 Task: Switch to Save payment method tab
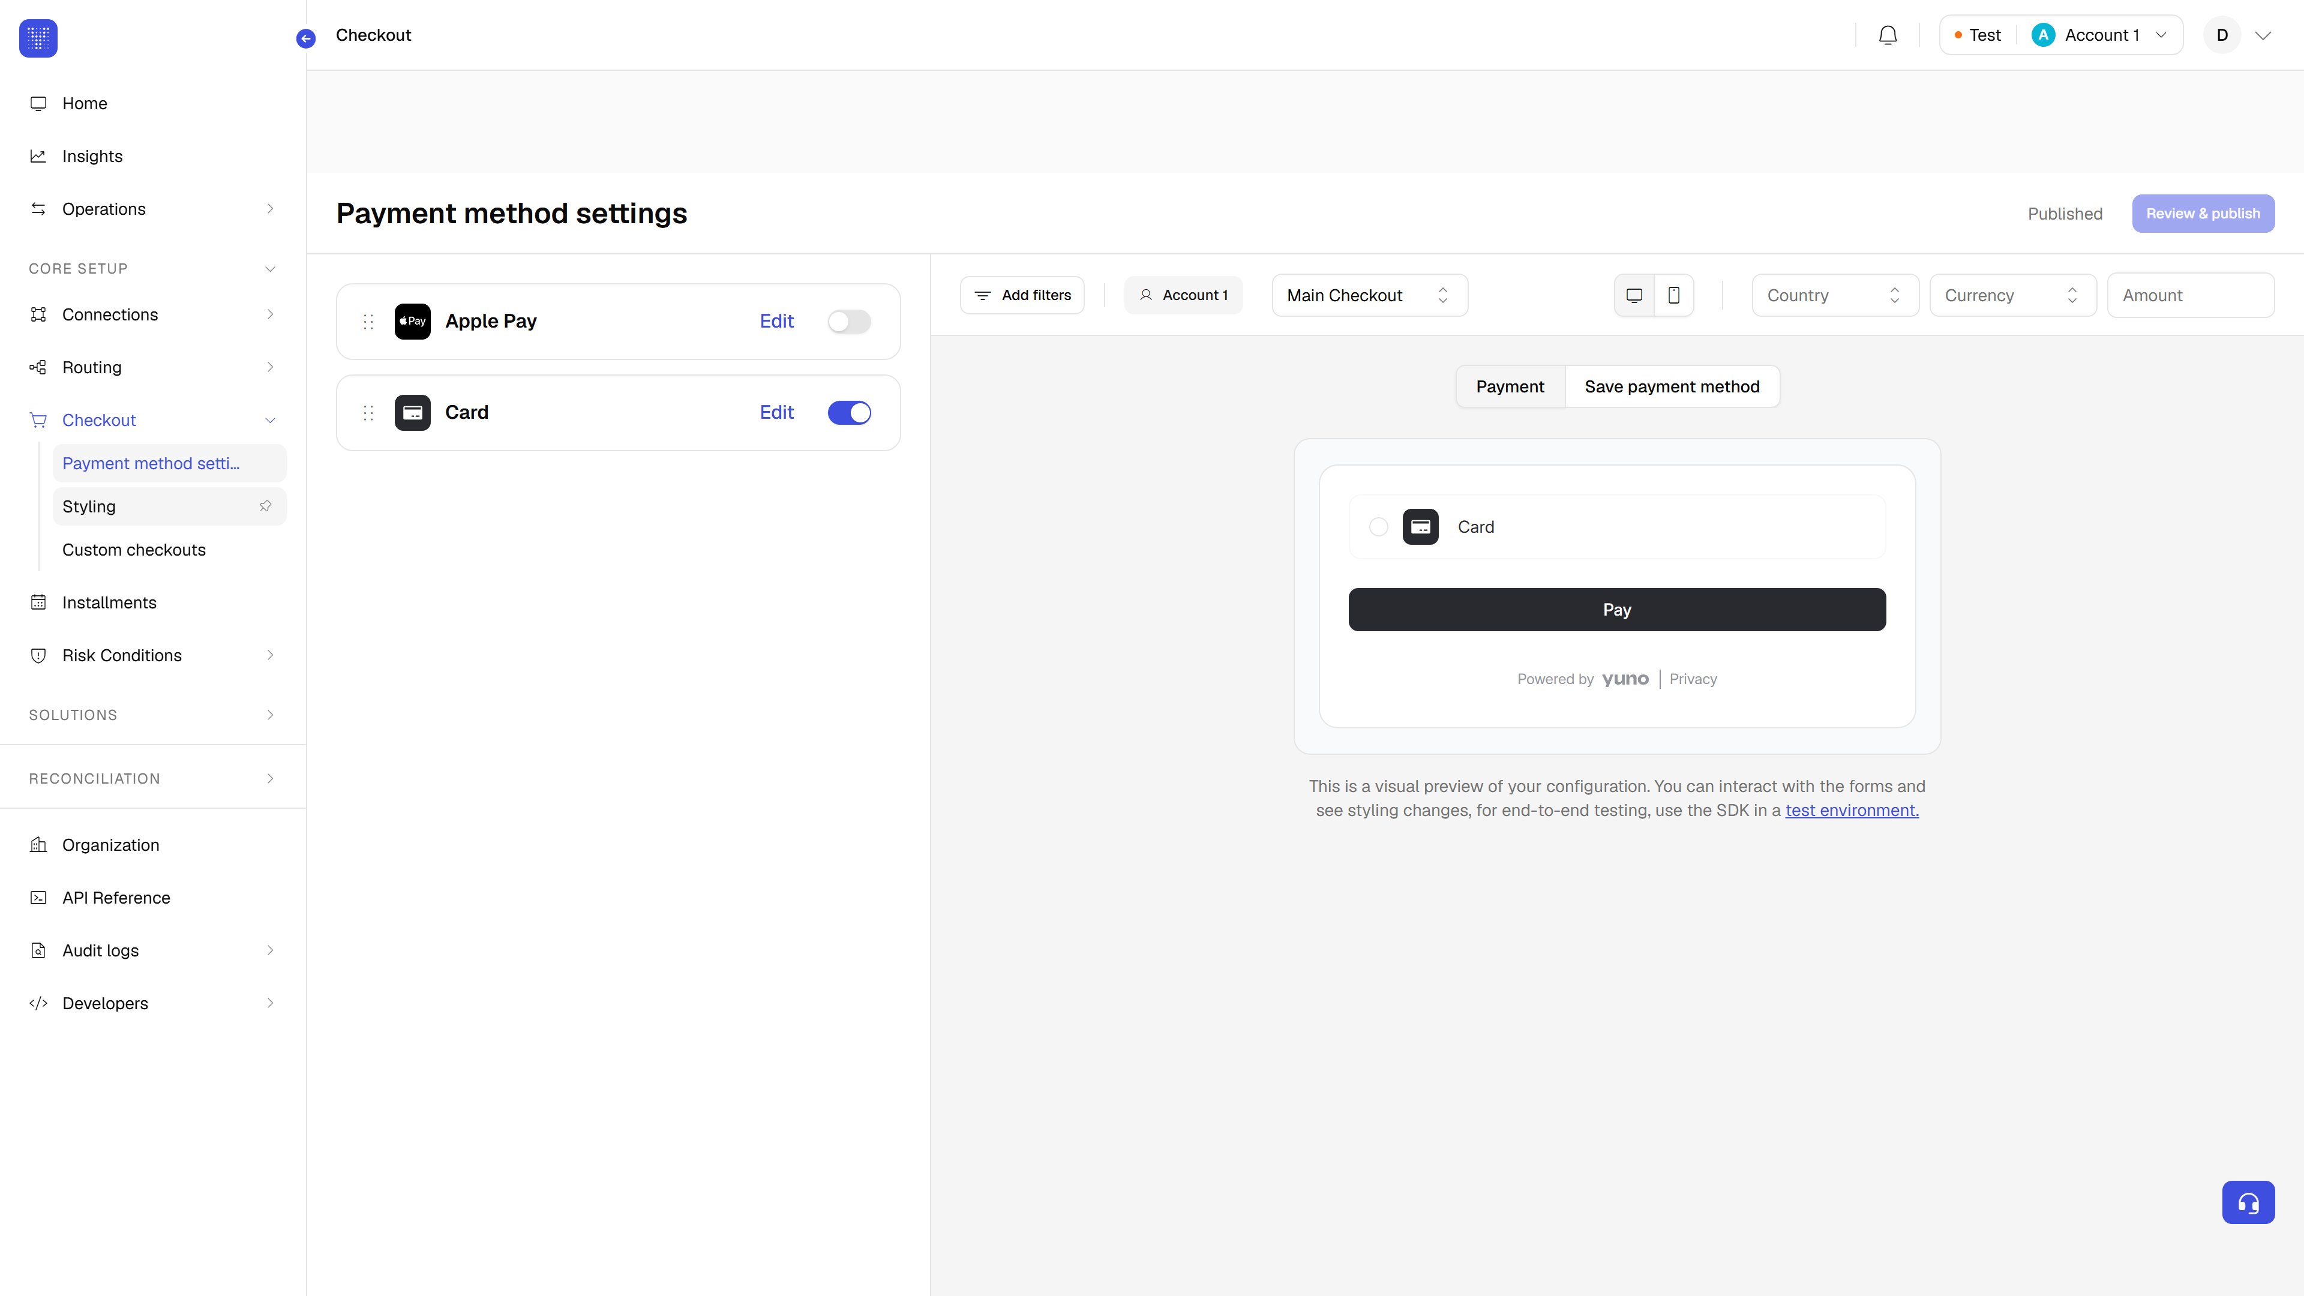click(1672, 386)
